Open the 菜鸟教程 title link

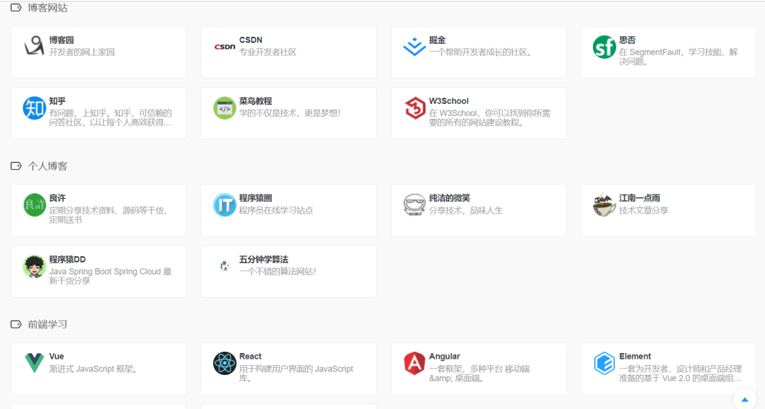coord(256,101)
